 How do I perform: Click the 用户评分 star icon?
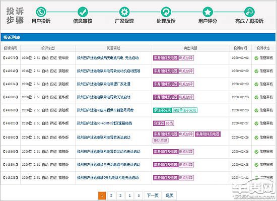tap(207, 12)
